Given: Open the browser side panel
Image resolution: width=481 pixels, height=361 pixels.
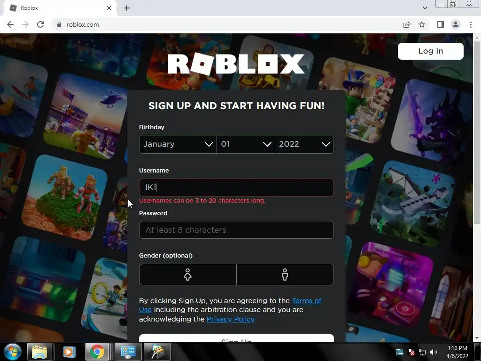Looking at the screenshot, I should pyautogui.click(x=441, y=24).
